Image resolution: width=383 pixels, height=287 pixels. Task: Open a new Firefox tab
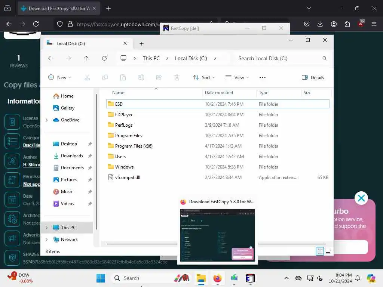[x=108, y=9]
